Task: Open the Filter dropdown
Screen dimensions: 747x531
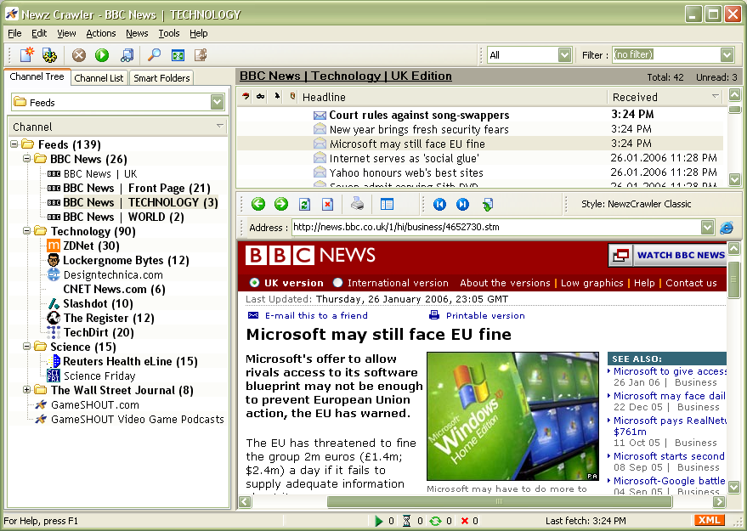Action: pyautogui.click(x=727, y=55)
